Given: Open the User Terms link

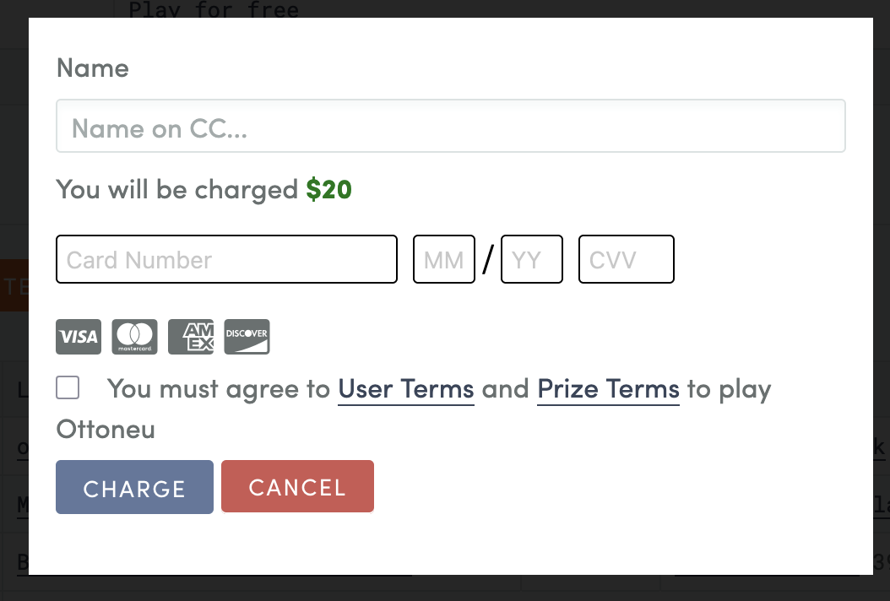Looking at the screenshot, I should tap(406, 389).
